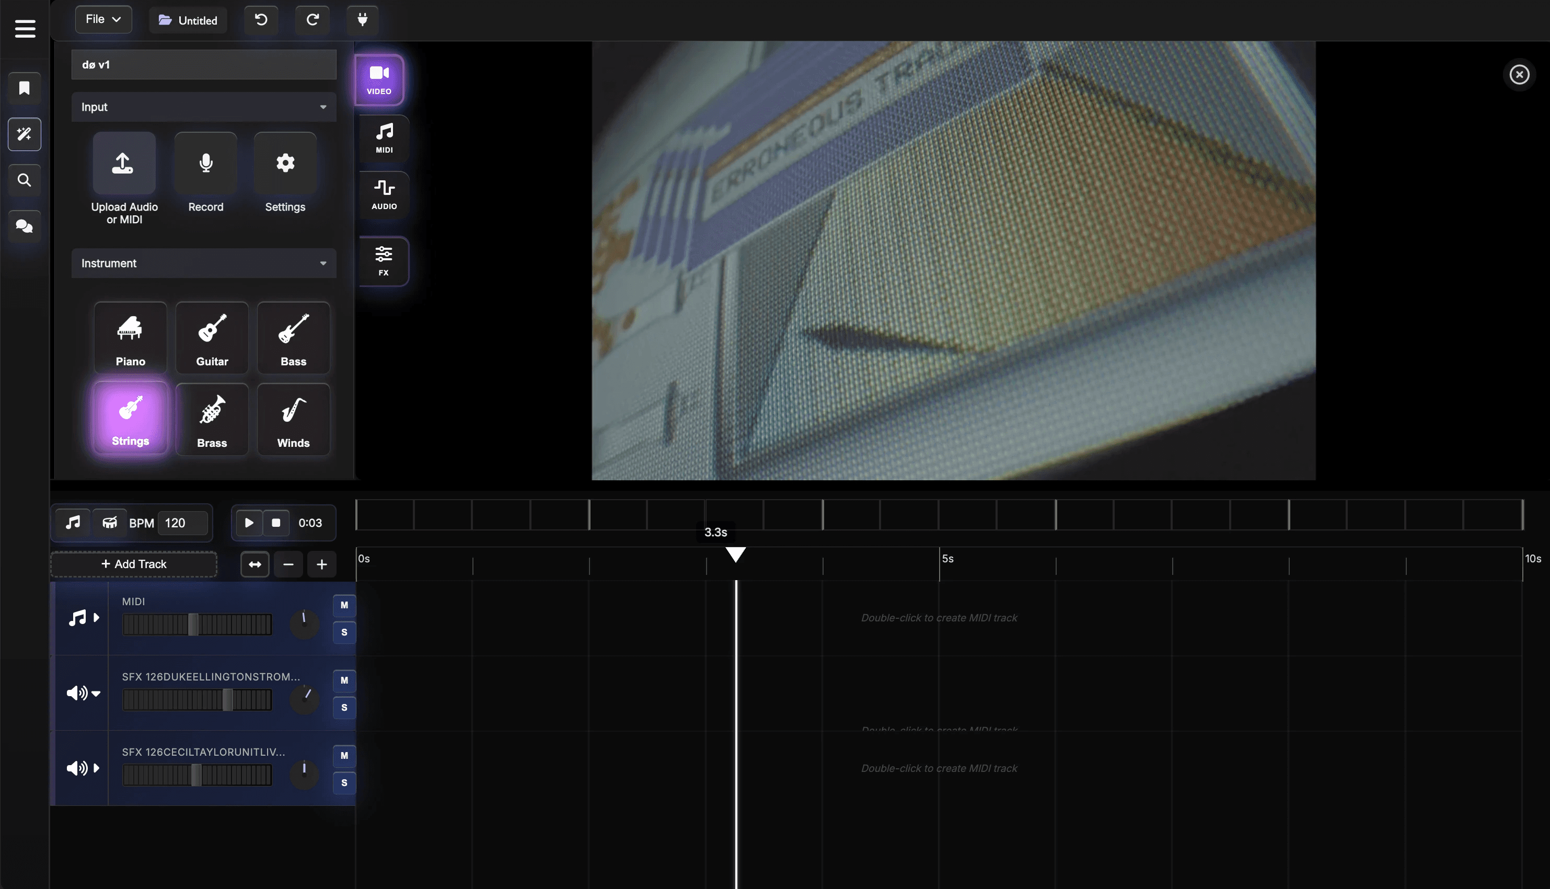Open the chat bubbles sidebar icon

click(x=25, y=226)
